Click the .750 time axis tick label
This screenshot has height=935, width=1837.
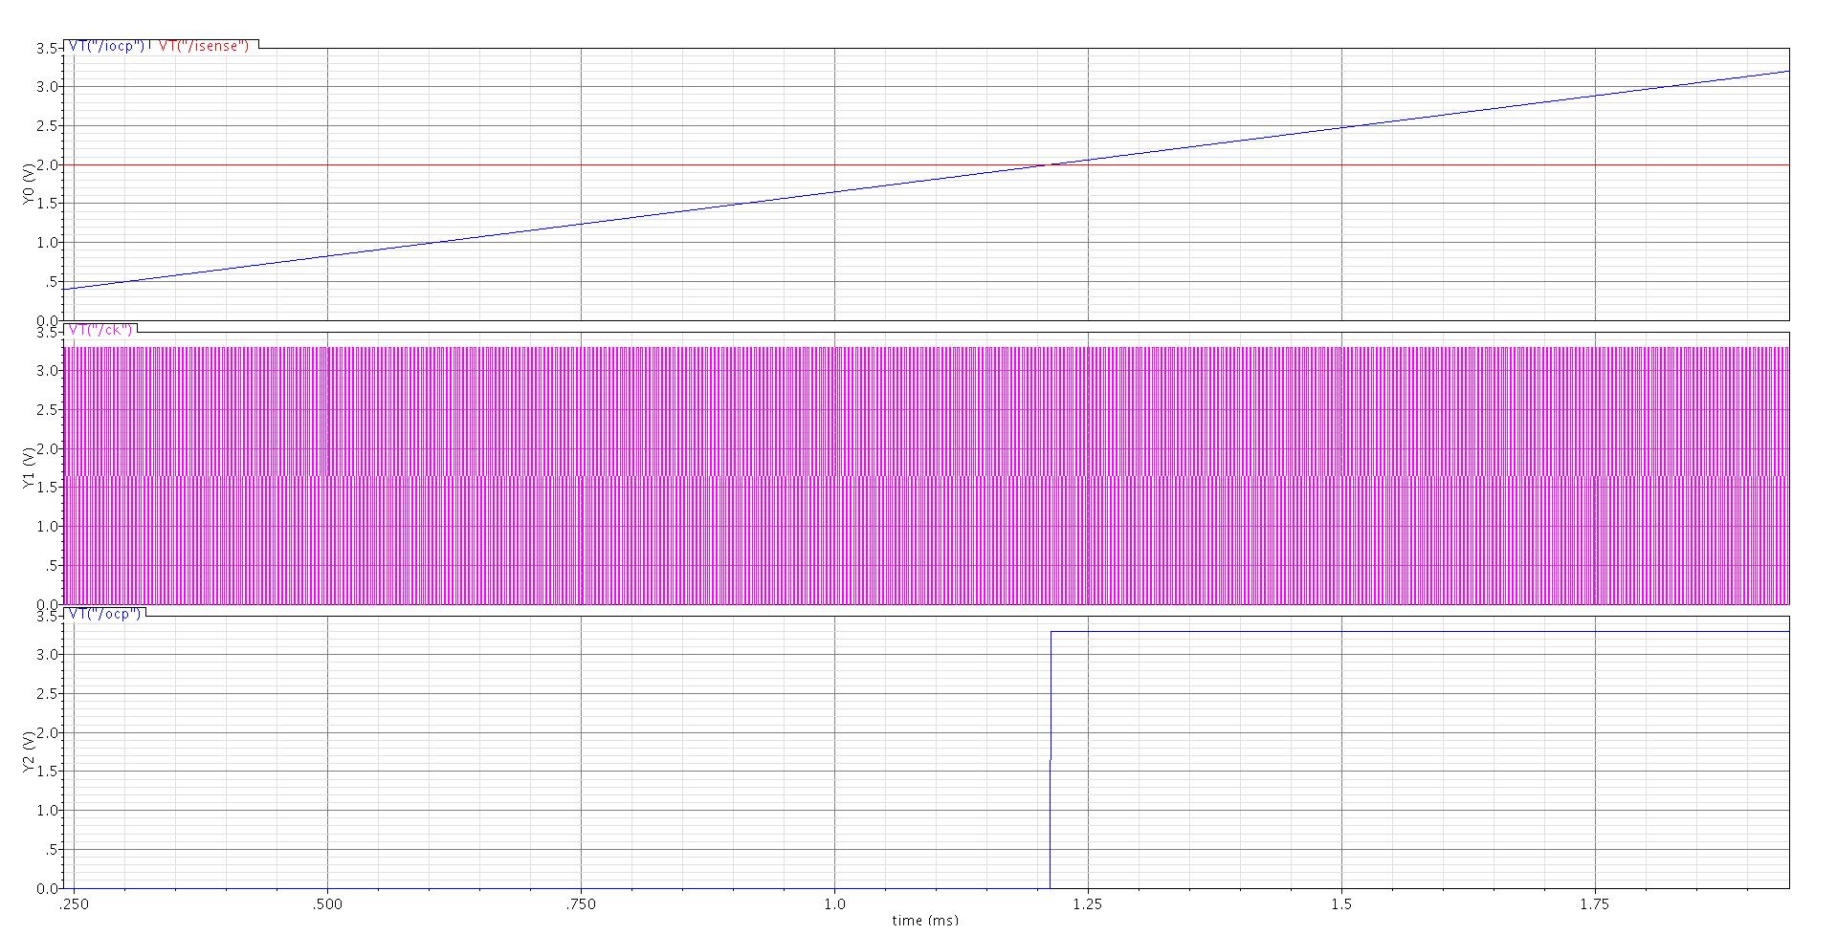[581, 903]
